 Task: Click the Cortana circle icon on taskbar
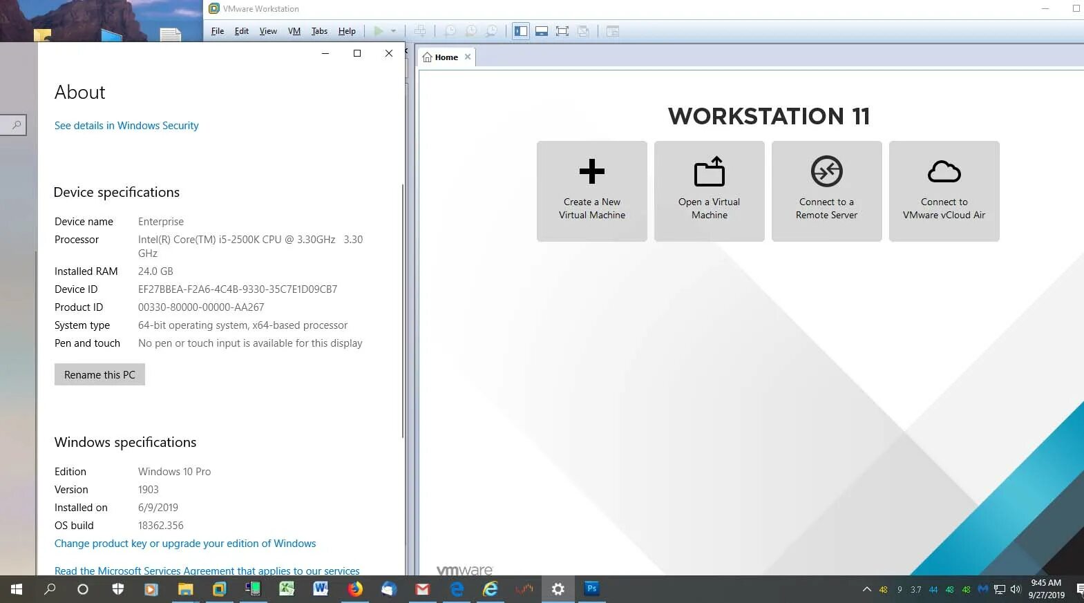click(x=83, y=589)
